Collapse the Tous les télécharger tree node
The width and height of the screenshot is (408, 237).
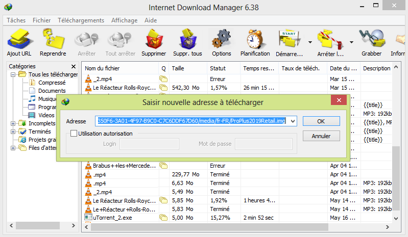point(13,74)
